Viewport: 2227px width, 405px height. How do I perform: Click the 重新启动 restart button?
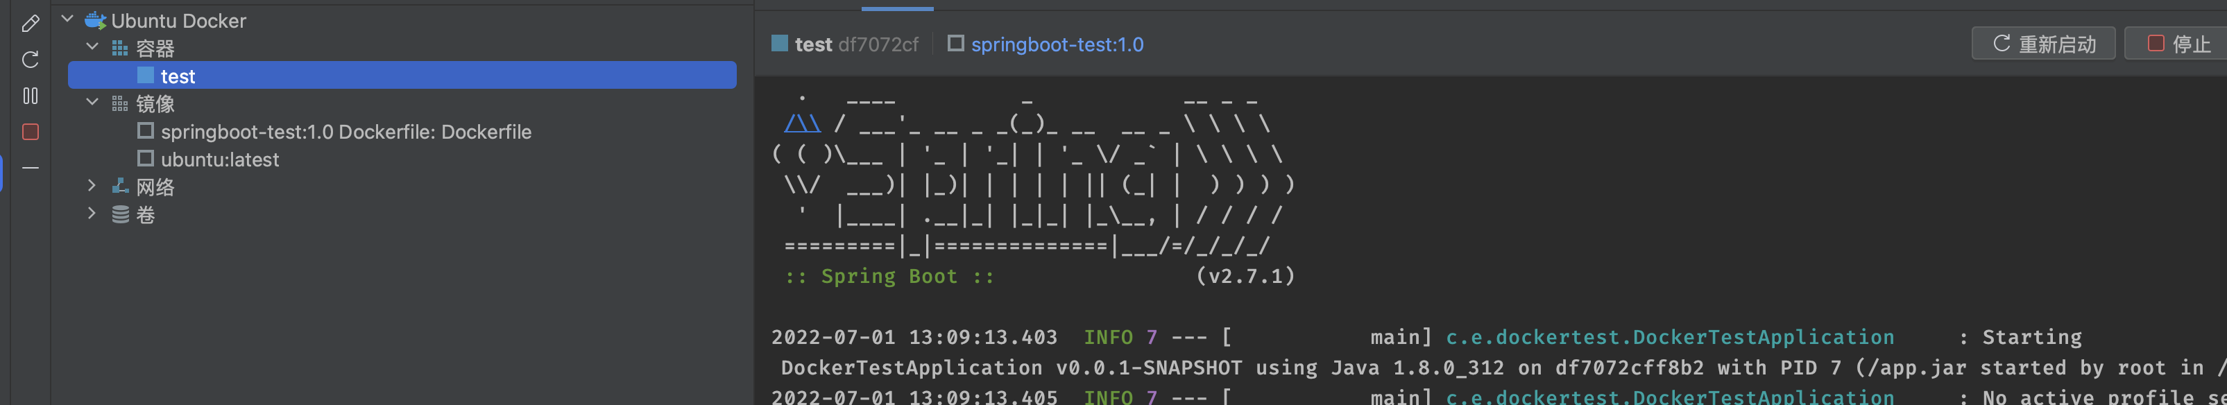(x=2043, y=43)
